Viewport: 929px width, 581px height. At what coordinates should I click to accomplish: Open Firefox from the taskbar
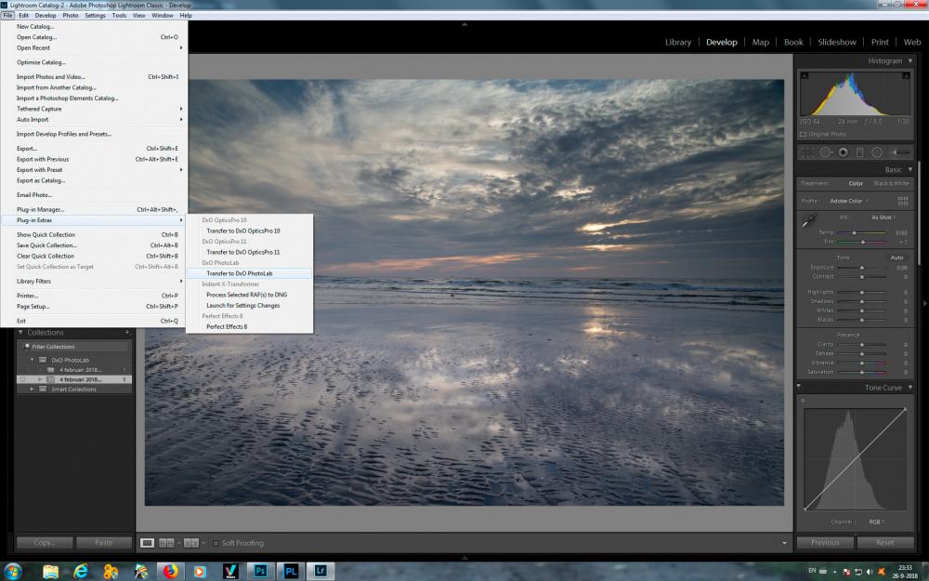[171, 571]
